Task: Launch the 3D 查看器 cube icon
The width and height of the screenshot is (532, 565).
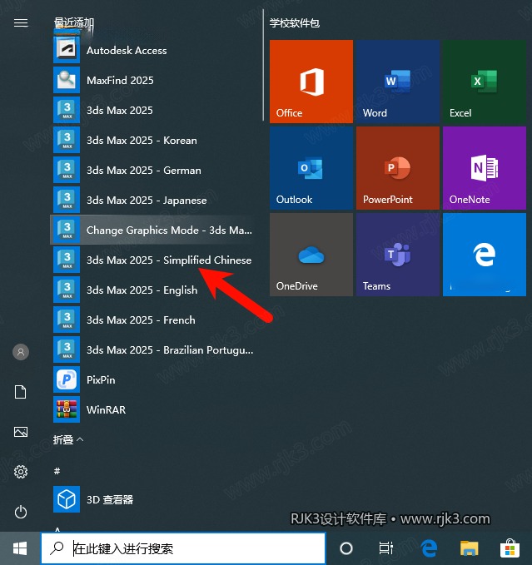Action: pos(67,499)
